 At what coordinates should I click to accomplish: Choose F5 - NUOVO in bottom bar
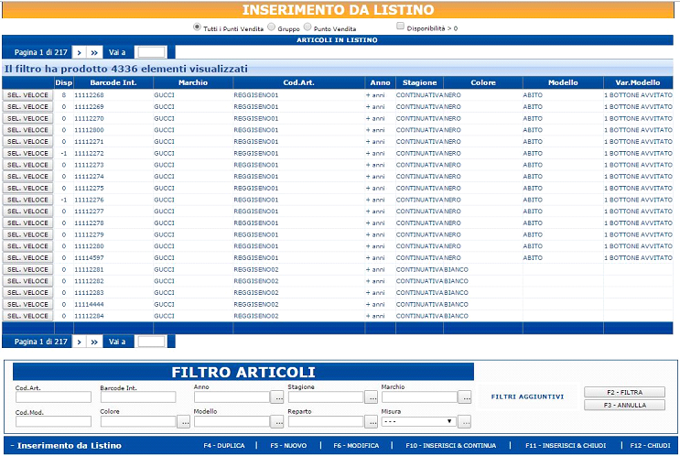[x=288, y=446]
